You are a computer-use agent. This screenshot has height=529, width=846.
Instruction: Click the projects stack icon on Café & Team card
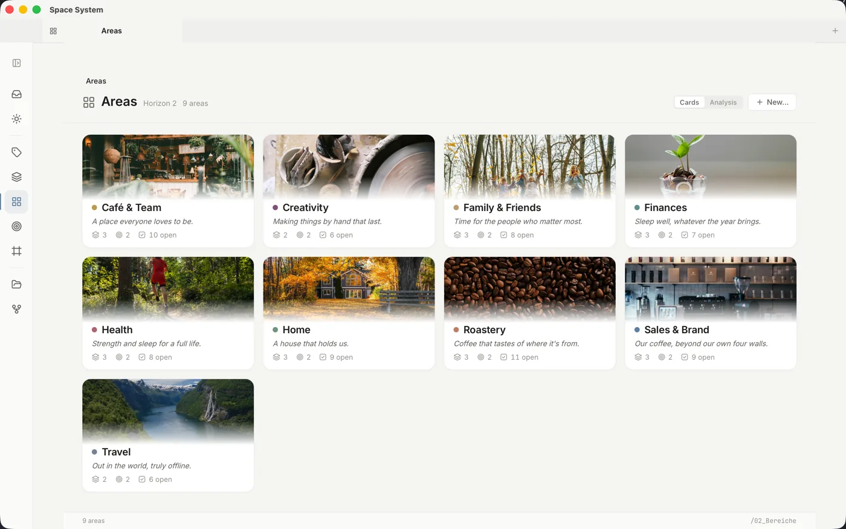point(95,235)
